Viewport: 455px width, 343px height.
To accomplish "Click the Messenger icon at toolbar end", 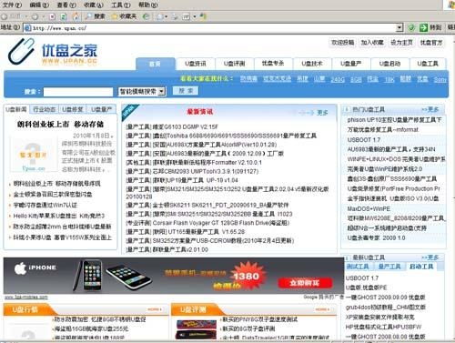I will coord(203,16).
